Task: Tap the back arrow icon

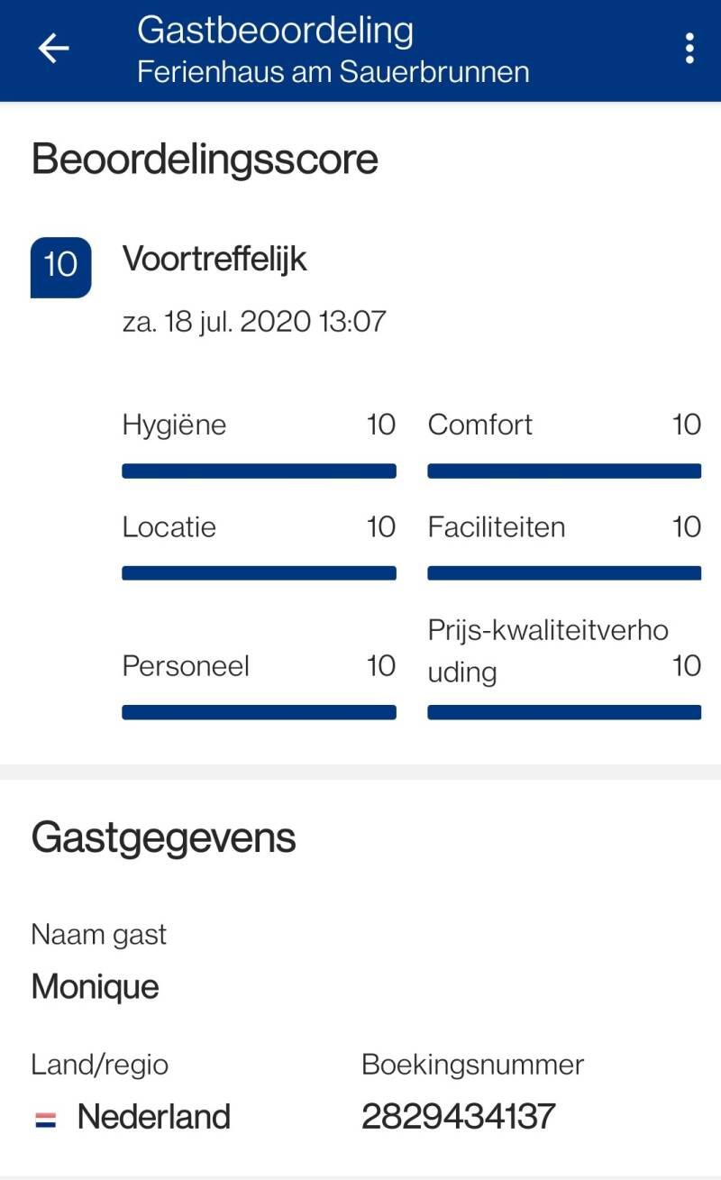Action: pyautogui.click(x=54, y=49)
